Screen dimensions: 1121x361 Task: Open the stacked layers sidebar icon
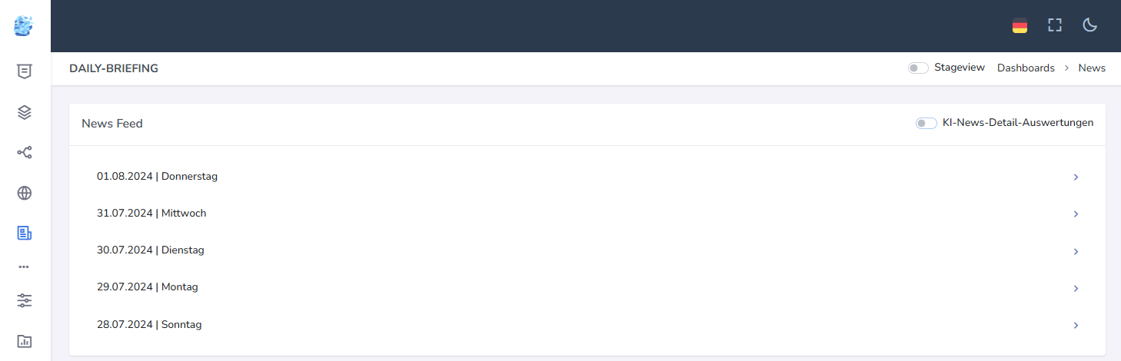coord(25,112)
